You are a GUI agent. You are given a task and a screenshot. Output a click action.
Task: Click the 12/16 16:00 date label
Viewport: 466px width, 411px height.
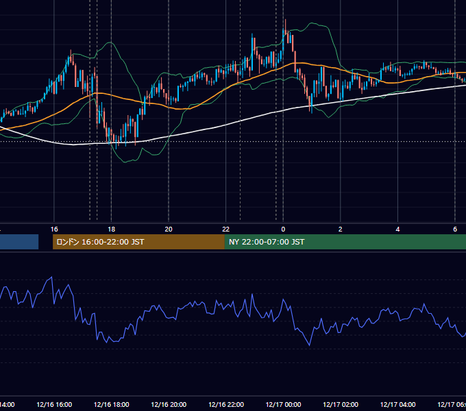click(54, 404)
